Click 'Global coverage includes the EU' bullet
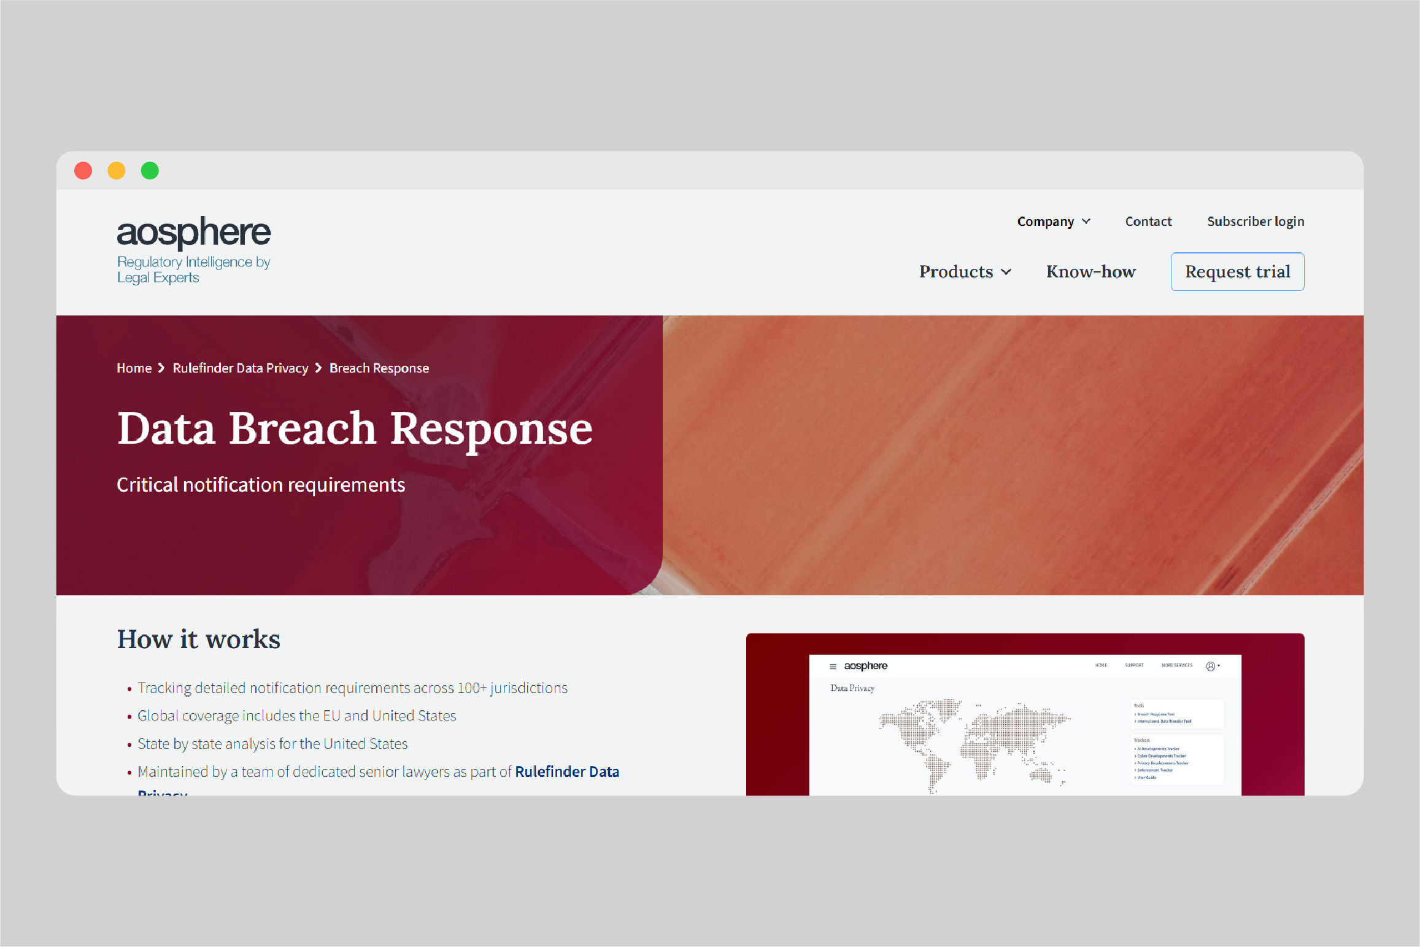 (297, 716)
